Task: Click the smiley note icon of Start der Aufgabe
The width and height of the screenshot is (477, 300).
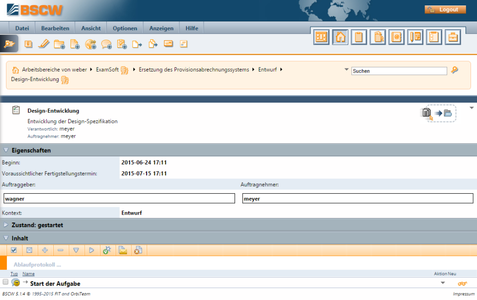Action: pos(15,283)
